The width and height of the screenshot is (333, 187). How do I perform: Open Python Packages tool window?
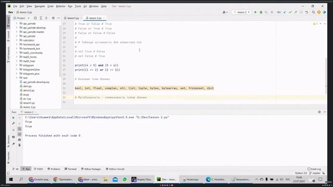[x=91, y=169]
